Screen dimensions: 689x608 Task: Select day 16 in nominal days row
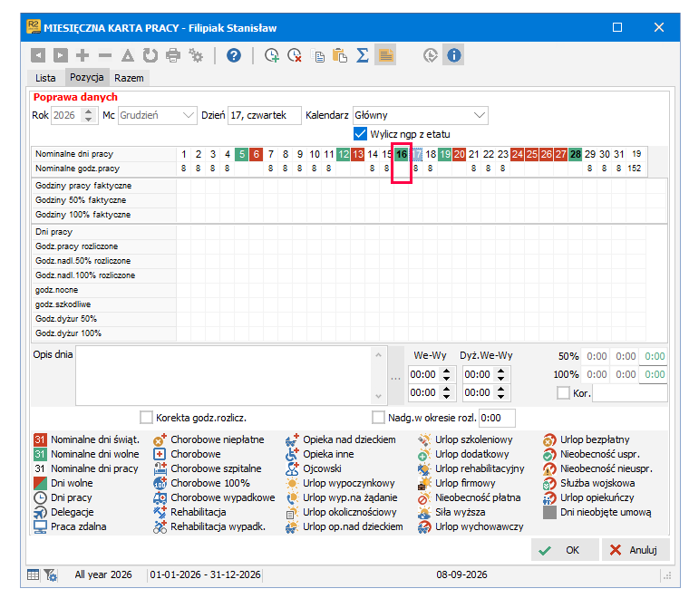pos(402,154)
